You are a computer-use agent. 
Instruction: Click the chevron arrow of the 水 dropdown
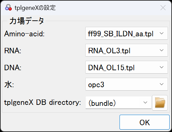point(162,84)
